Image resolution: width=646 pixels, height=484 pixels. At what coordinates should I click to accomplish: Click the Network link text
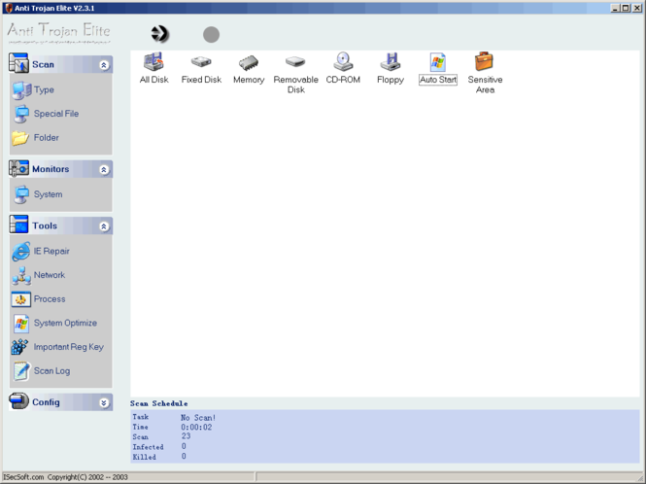point(50,275)
